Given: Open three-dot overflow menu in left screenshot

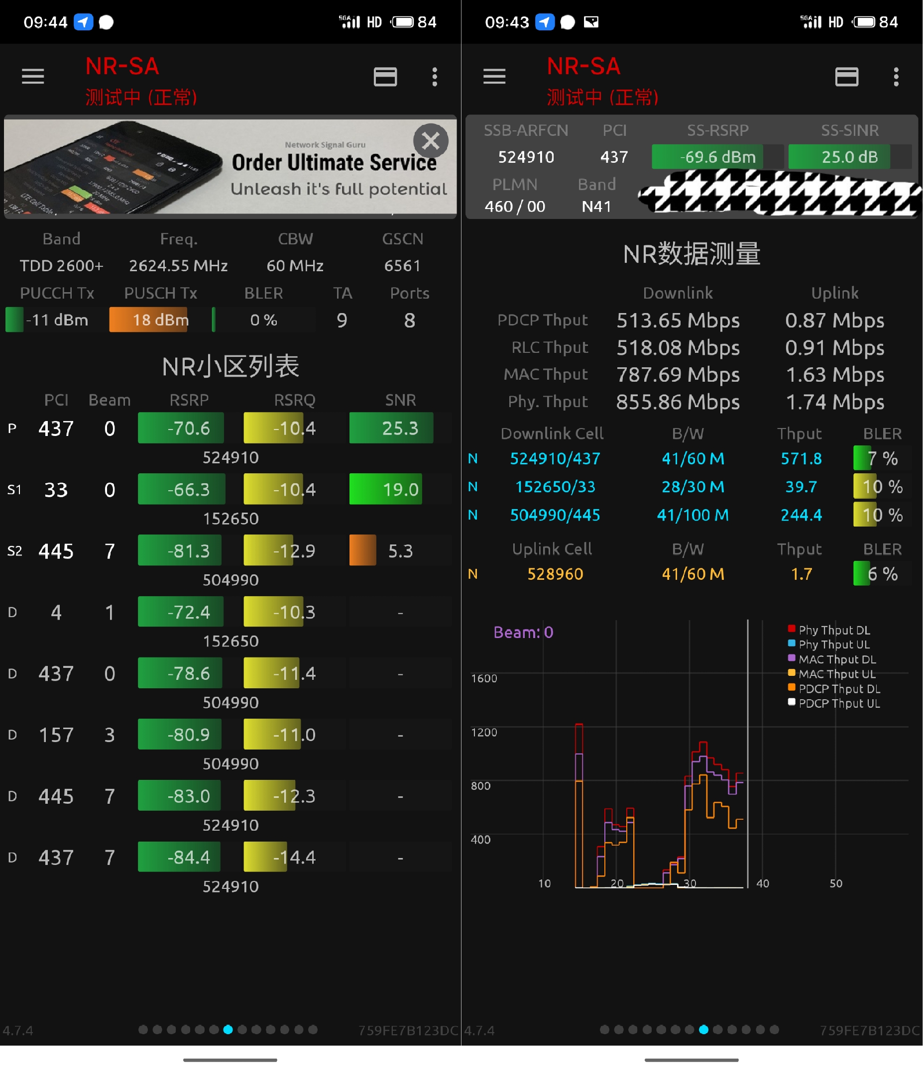Looking at the screenshot, I should pos(435,77).
